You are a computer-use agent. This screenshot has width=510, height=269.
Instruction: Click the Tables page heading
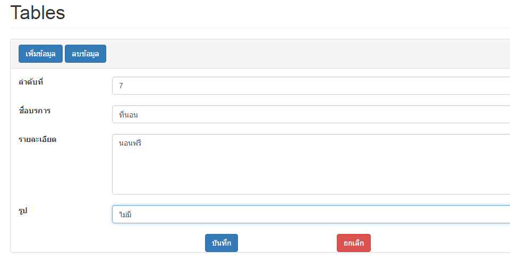38,13
